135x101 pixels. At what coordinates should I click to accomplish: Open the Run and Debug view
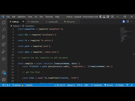click(x=4, y=51)
